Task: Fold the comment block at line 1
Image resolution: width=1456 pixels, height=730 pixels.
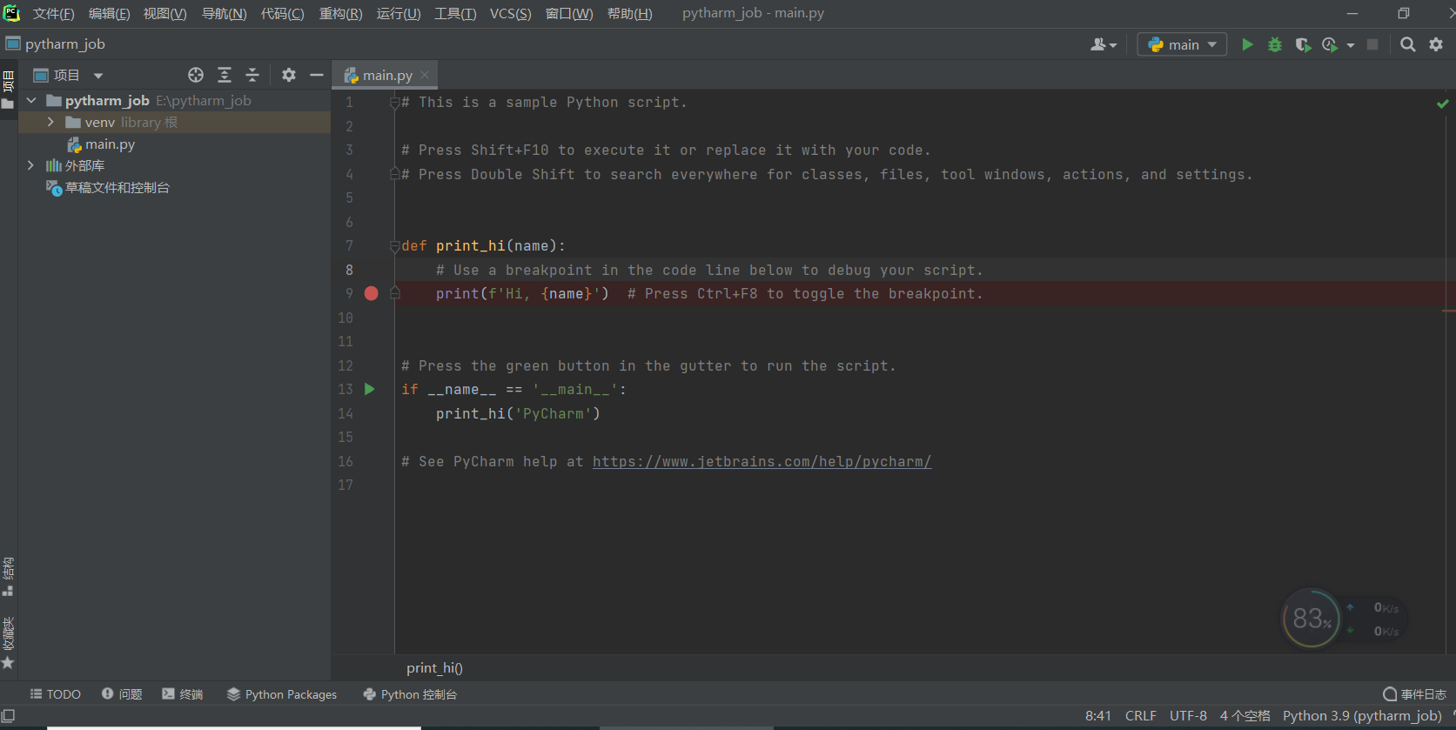Action: [x=394, y=103]
